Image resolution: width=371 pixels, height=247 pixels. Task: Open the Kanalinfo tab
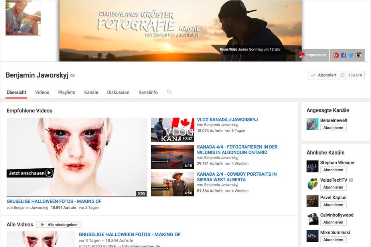[x=148, y=92]
